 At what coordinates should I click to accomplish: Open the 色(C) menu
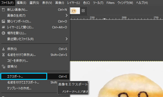point(86,3)
